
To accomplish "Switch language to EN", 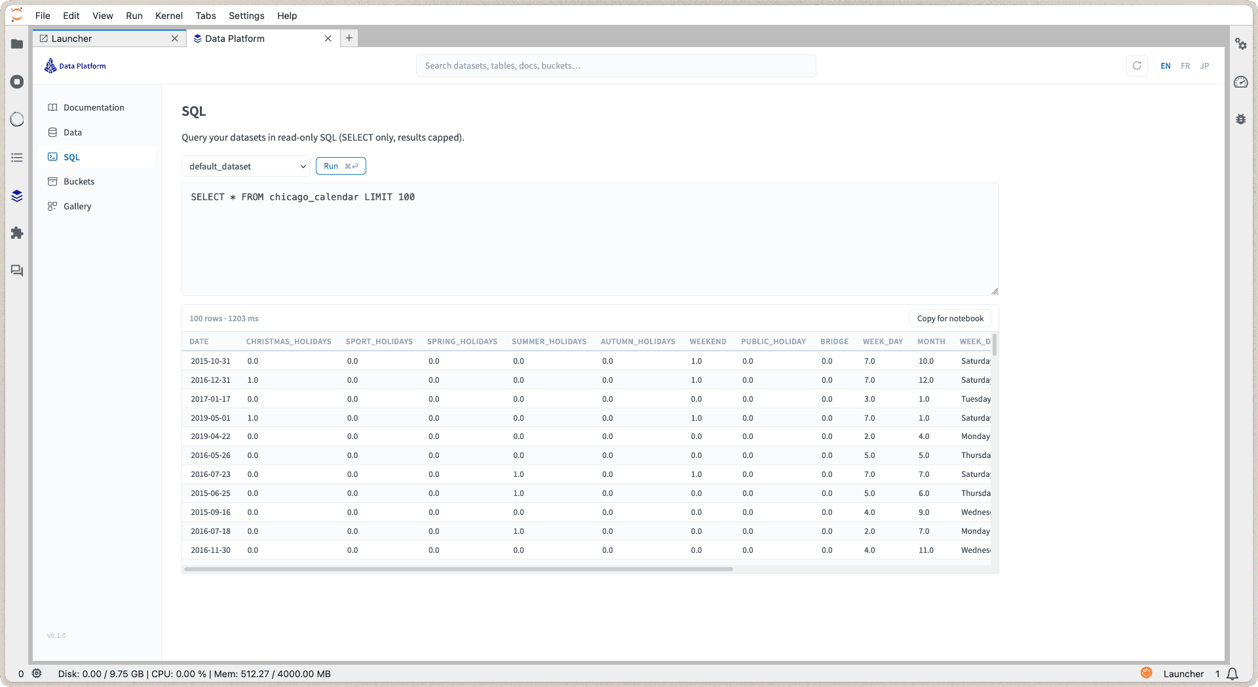I will (1166, 65).
